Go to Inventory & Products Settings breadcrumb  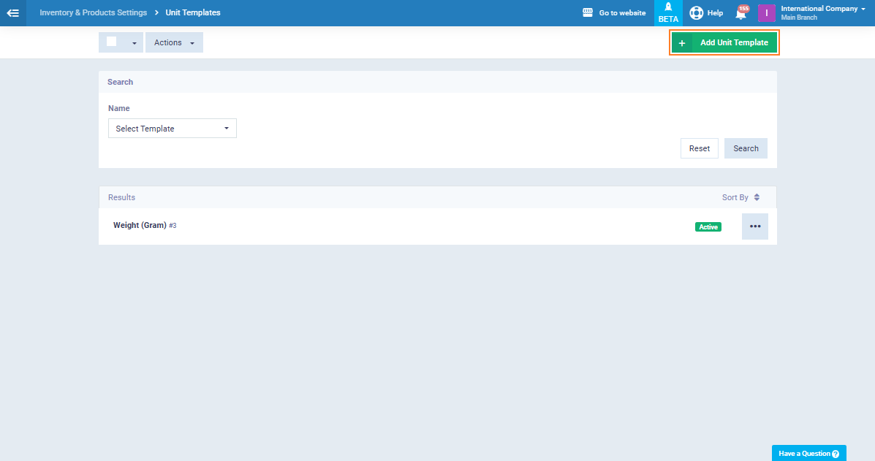tap(93, 12)
